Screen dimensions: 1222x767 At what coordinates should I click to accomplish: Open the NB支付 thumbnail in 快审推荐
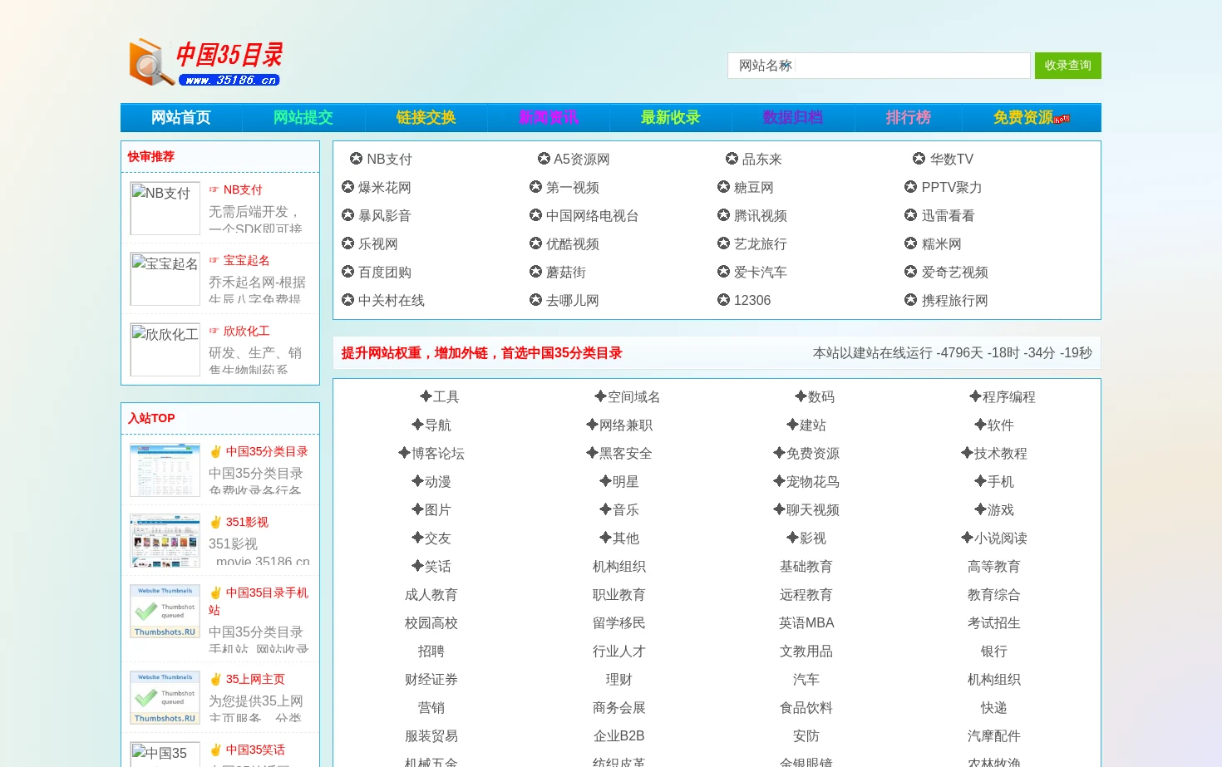(x=165, y=209)
